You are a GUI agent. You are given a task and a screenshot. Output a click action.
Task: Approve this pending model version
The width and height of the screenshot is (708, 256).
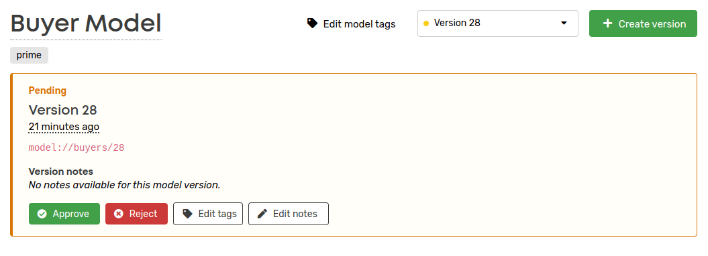64,214
